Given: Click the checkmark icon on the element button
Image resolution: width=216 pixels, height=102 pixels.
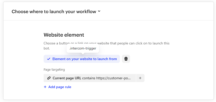Looking at the screenshot, I should coord(49,59).
